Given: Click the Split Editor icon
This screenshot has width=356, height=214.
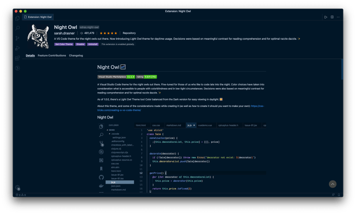Looking at the screenshot, I should coord(332,17).
